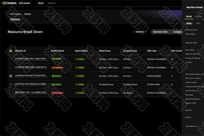204x136 pixels.
Task: Switch to the Compute view tab
Action: (x=177, y=32)
